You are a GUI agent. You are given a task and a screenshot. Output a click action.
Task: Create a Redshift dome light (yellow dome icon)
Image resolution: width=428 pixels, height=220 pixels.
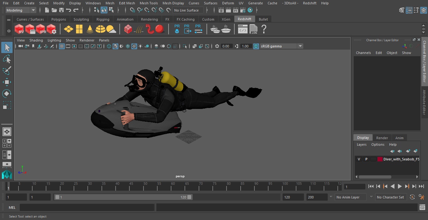(x=100, y=29)
